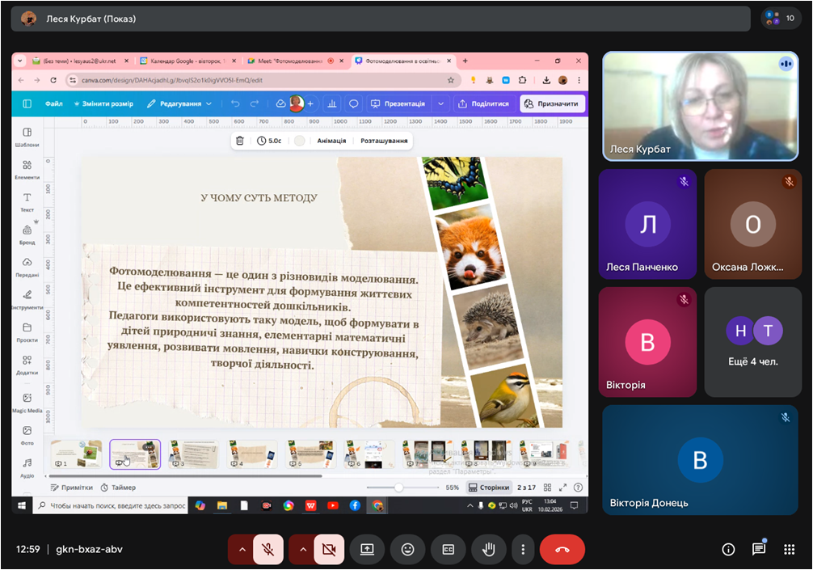Image resolution: width=813 pixels, height=570 pixels.
Task: Open Редагування menu in Canva toolbar
Action: click(x=179, y=103)
